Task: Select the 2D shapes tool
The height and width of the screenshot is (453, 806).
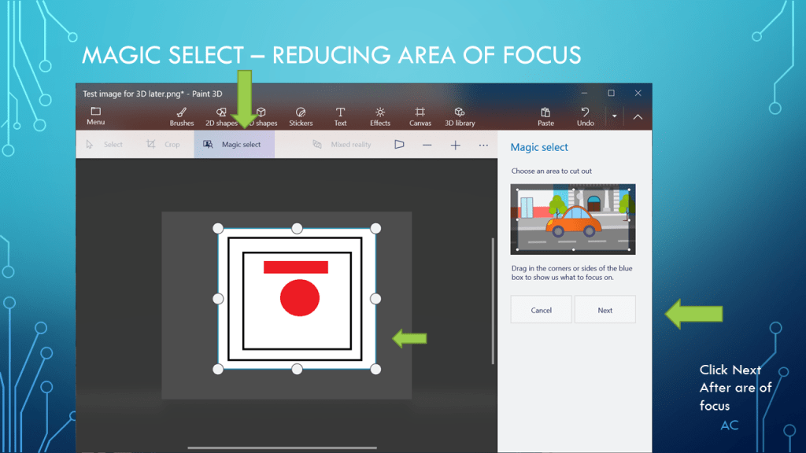Action: pyautogui.click(x=221, y=116)
